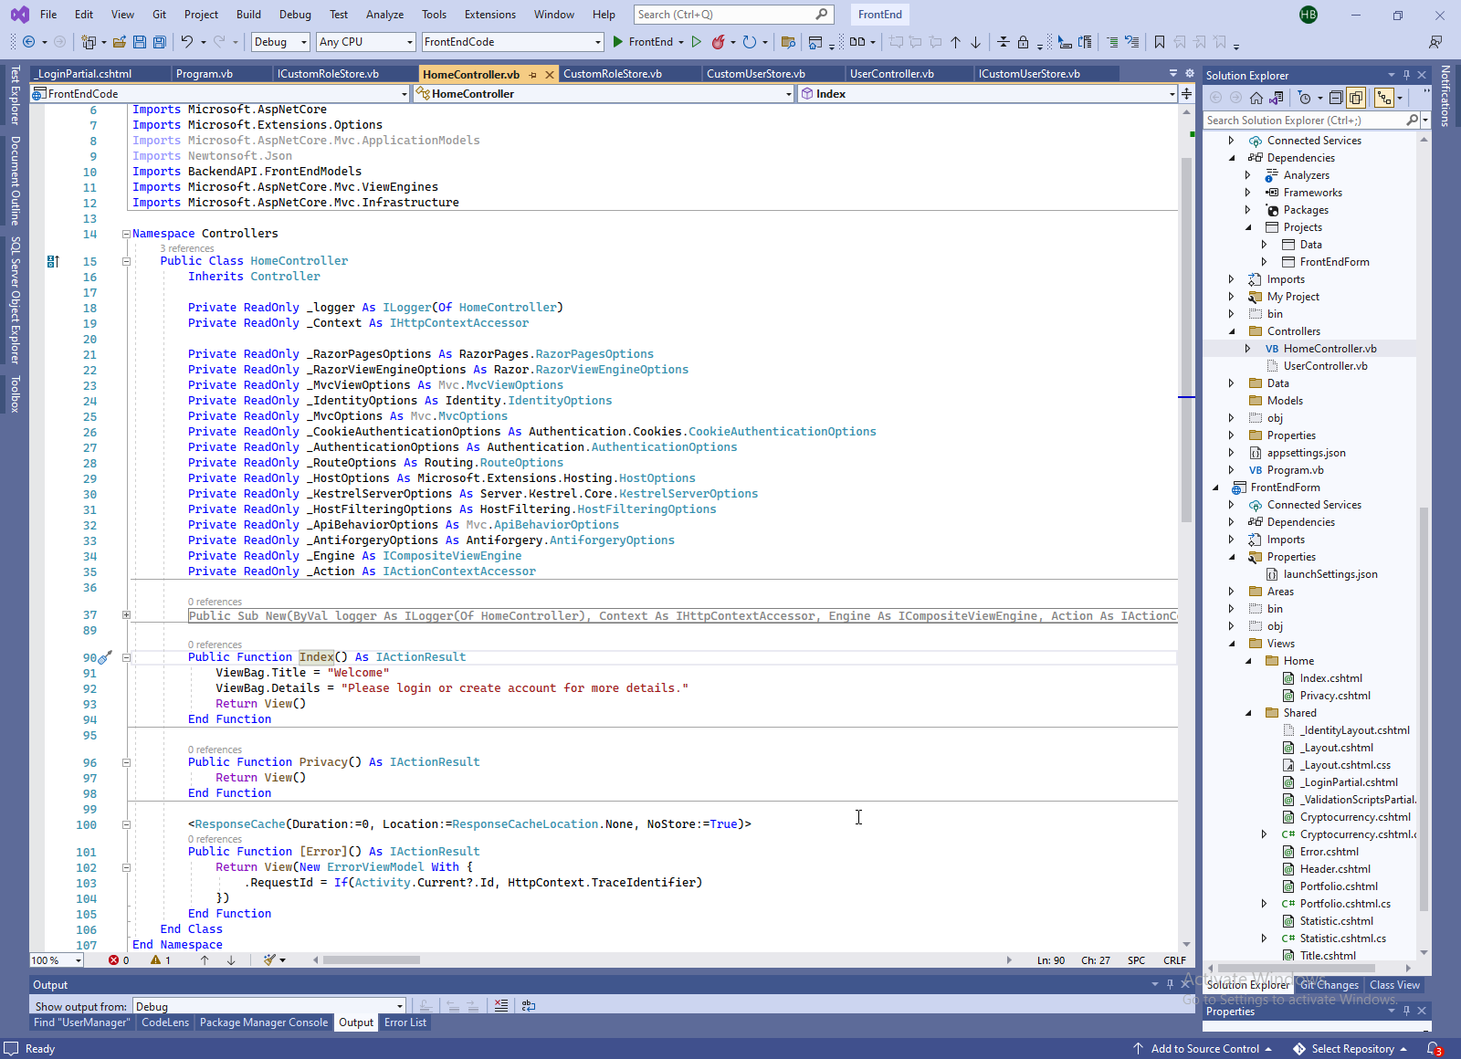Open the Extensions menu
This screenshot has width=1461, height=1059.
489,15
